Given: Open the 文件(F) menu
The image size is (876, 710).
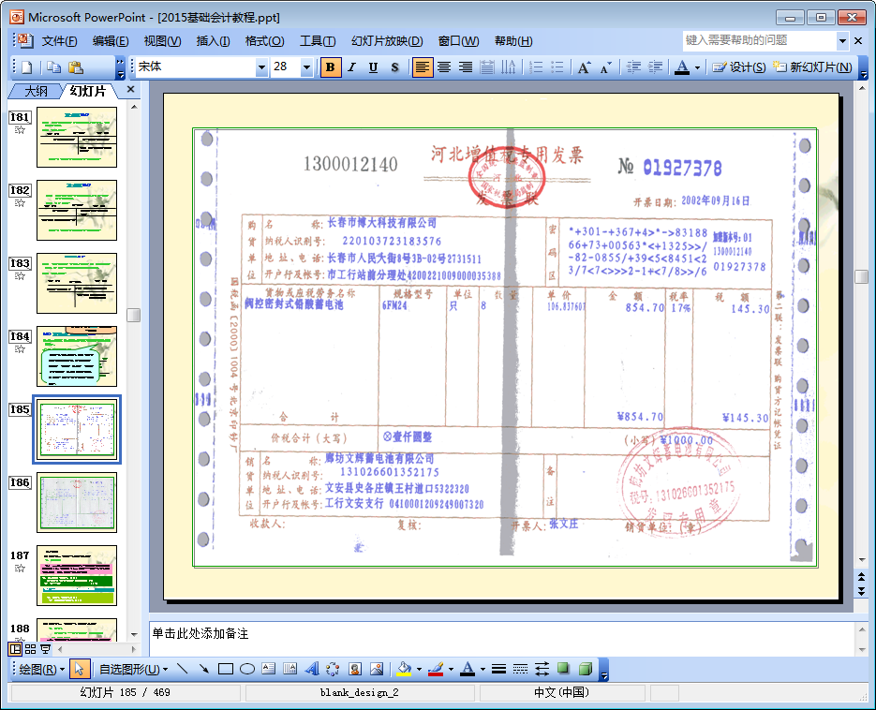Looking at the screenshot, I should point(59,41).
